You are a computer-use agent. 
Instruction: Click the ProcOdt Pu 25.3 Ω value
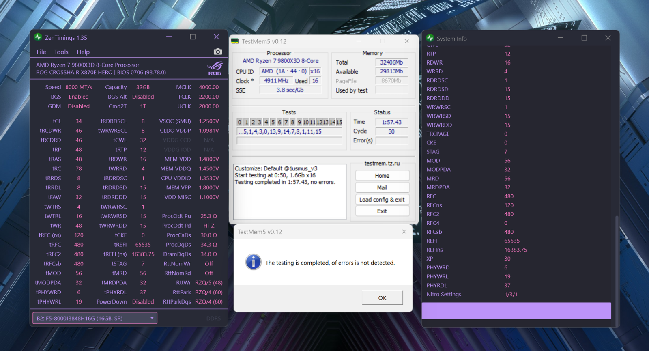pyautogui.click(x=208, y=216)
